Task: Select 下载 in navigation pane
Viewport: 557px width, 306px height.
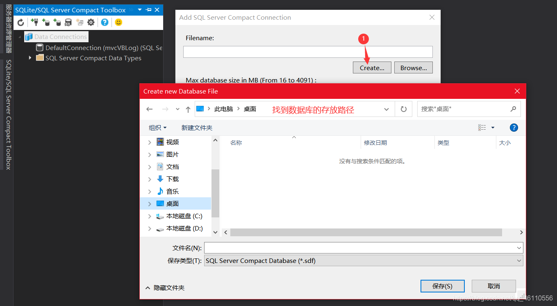Action: (173, 179)
